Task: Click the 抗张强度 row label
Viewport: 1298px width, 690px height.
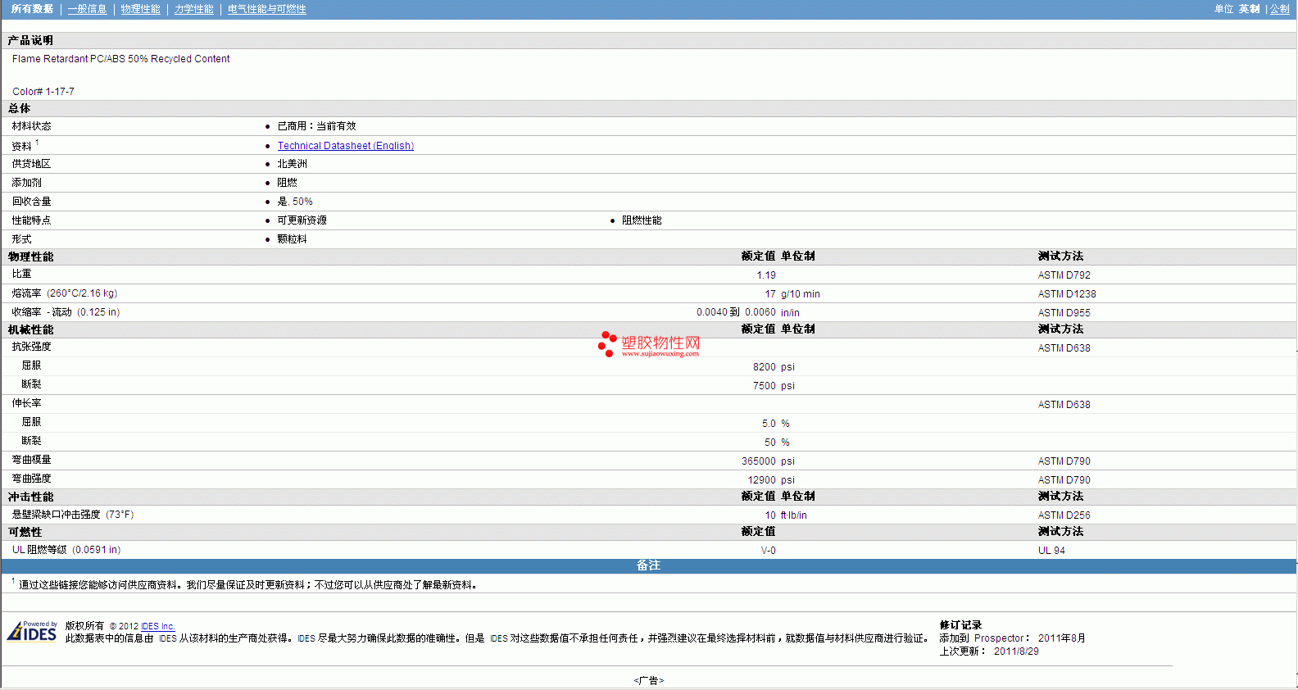Action: 31,347
